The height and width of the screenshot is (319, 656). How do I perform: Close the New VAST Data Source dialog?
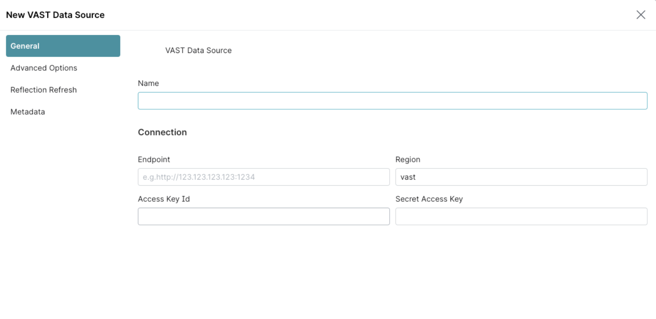tap(641, 15)
